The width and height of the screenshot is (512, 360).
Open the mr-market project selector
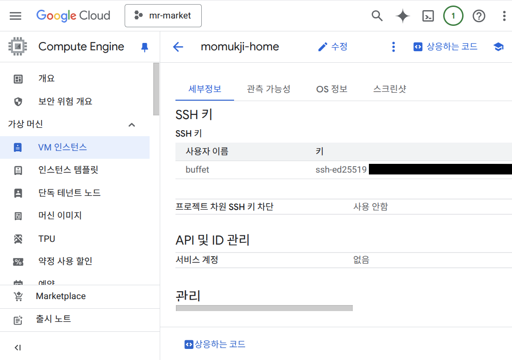pos(163,16)
